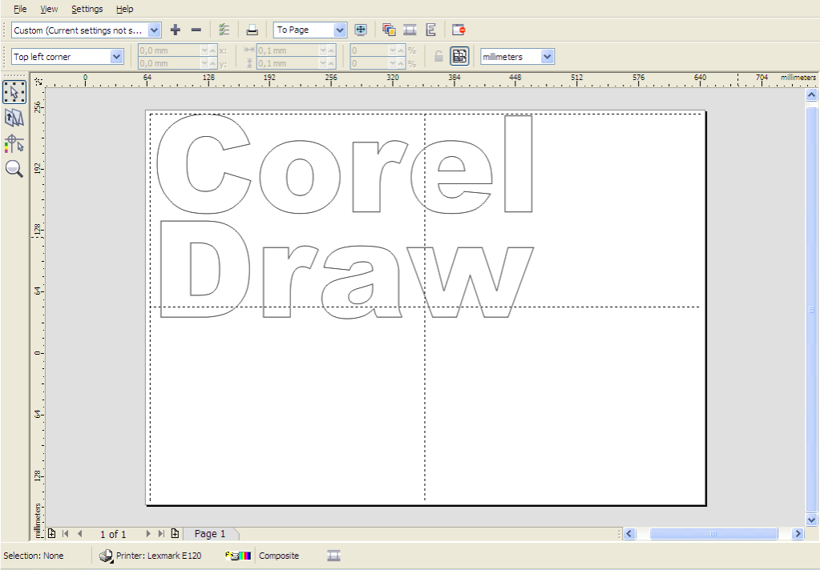
Task: Click the Close Print Preview icon
Action: (458, 30)
